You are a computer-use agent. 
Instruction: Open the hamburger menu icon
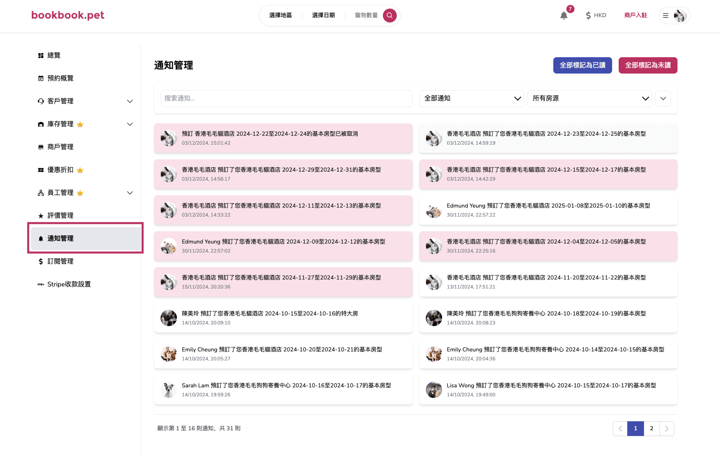pos(666,16)
